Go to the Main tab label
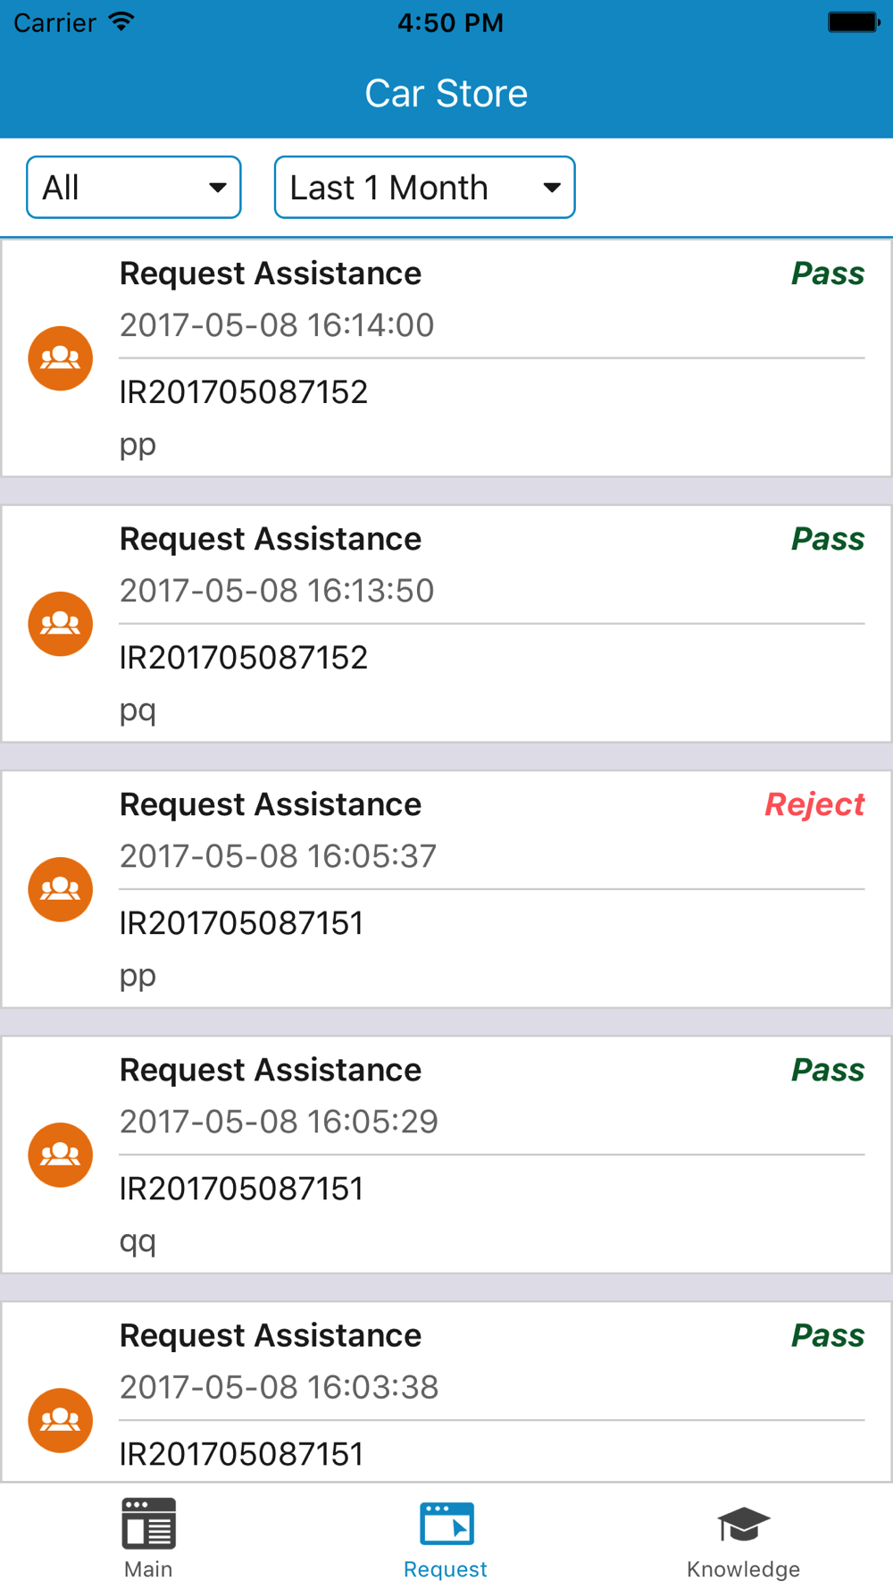Viewport: 893px width, 1589px height. 148,1569
